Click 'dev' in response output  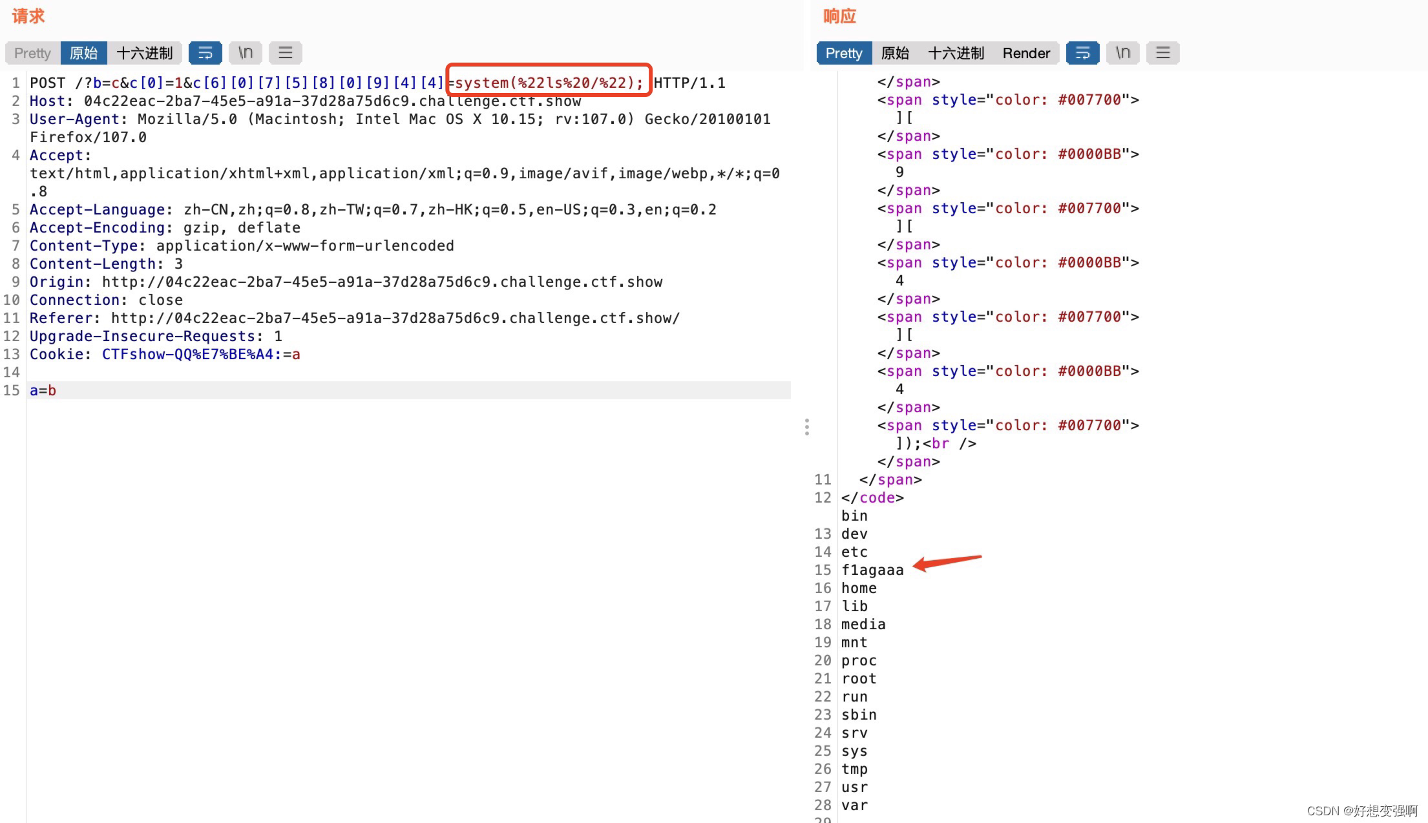(x=854, y=534)
